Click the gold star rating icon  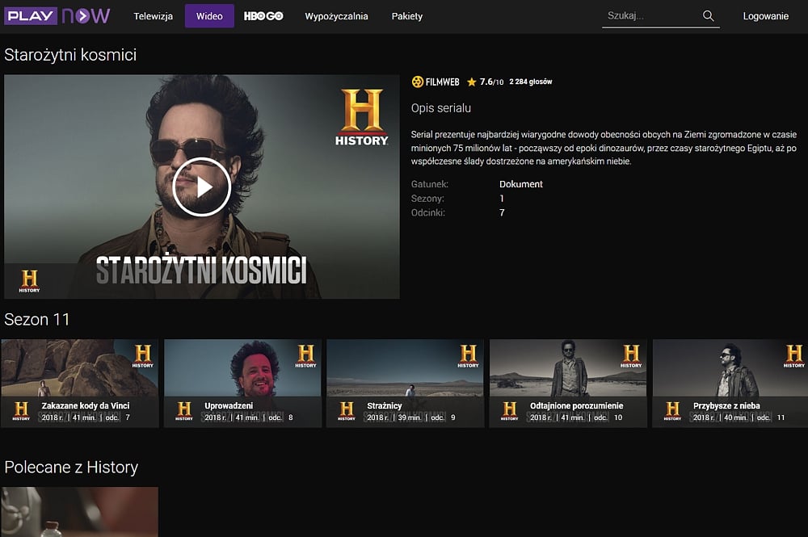[472, 82]
